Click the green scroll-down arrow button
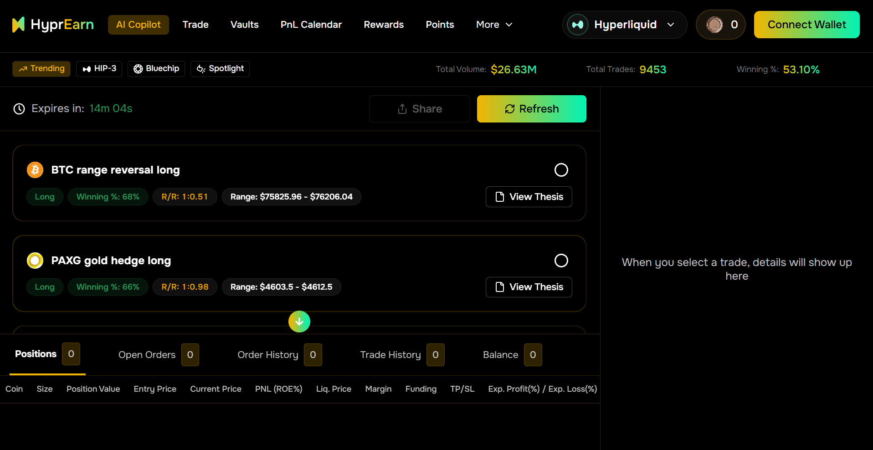Screen dimensions: 873x450 (299, 322)
